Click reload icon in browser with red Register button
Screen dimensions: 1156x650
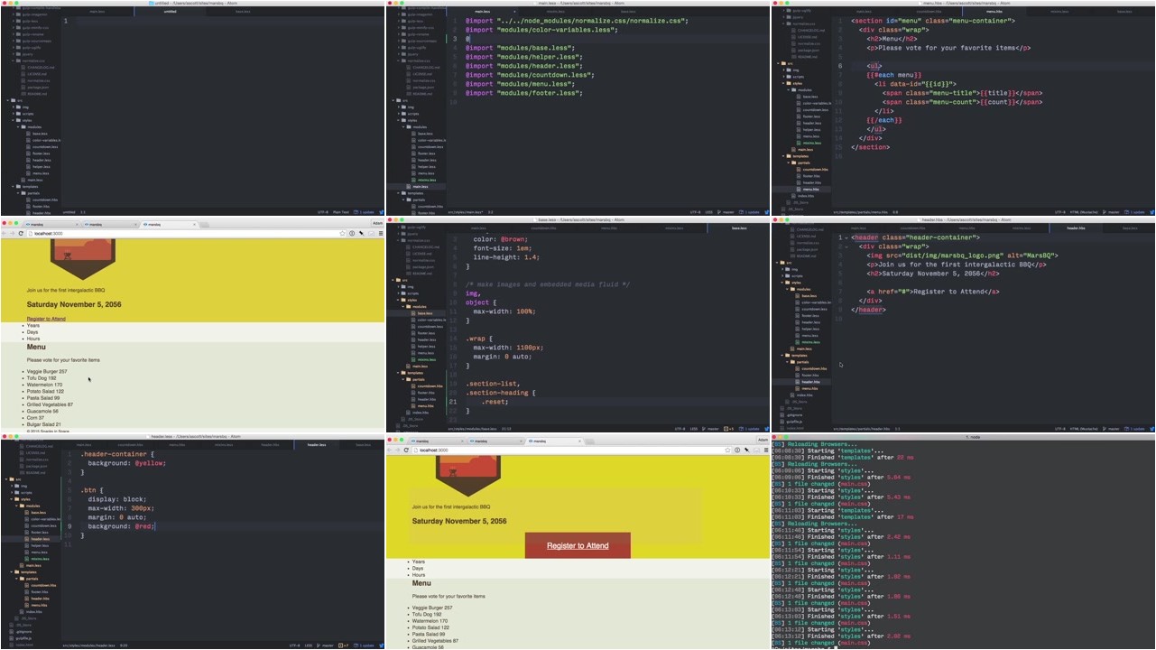pyautogui.click(x=406, y=450)
